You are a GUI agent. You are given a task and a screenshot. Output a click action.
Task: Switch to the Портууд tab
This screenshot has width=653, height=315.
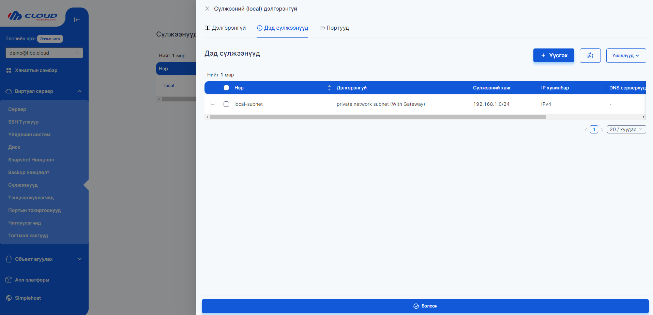[334, 28]
